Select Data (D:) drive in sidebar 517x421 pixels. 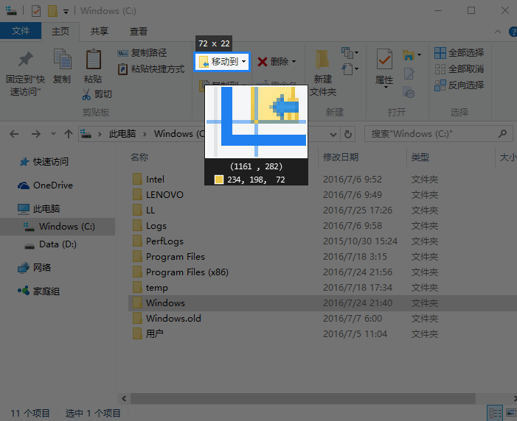point(51,244)
